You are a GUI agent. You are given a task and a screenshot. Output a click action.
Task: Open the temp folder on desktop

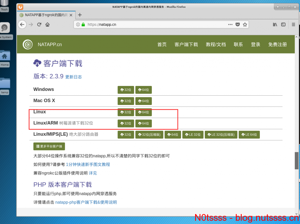click(x=5, y=86)
